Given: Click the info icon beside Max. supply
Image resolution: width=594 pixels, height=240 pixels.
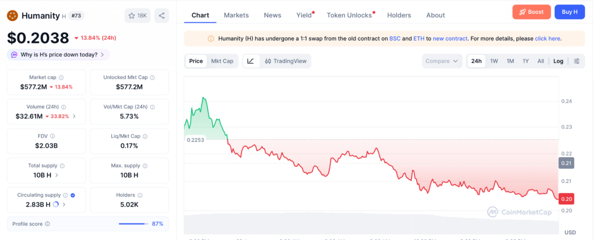Looking at the screenshot, I should pyautogui.click(x=145, y=165).
